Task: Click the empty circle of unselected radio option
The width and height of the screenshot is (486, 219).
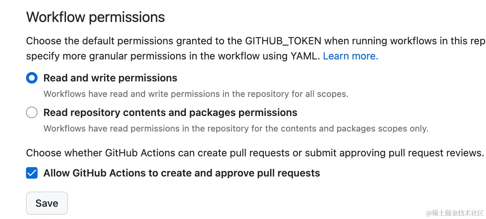Action: [x=32, y=112]
